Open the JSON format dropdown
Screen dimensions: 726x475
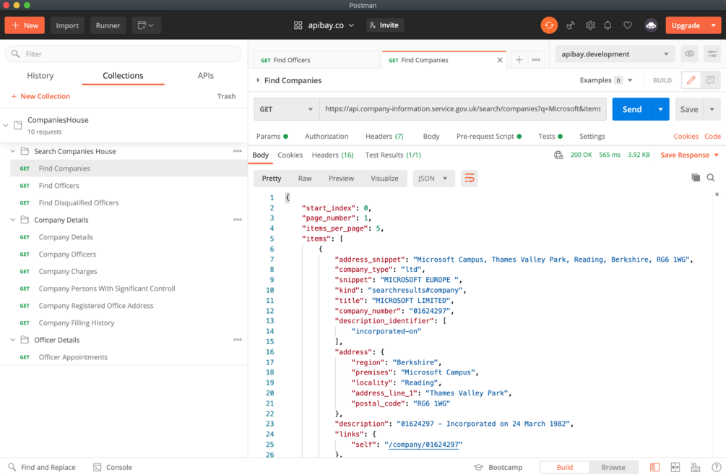point(433,179)
